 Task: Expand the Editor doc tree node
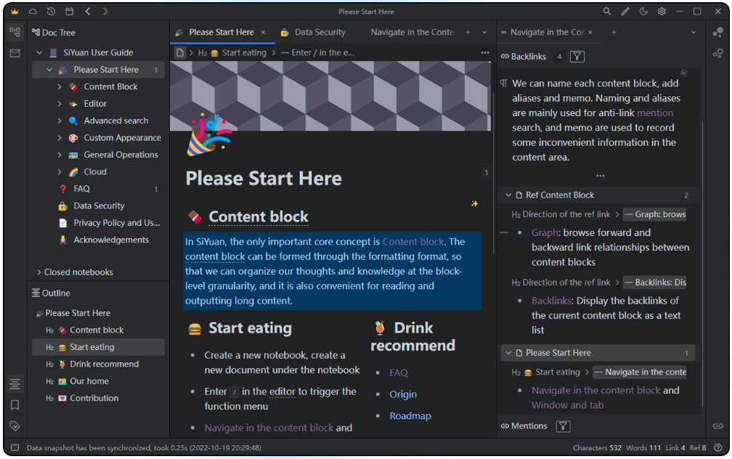tap(60, 104)
